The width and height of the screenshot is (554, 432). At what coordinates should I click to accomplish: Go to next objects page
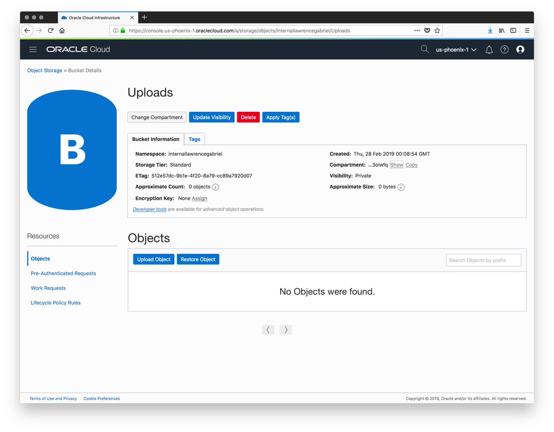click(286, 330)
